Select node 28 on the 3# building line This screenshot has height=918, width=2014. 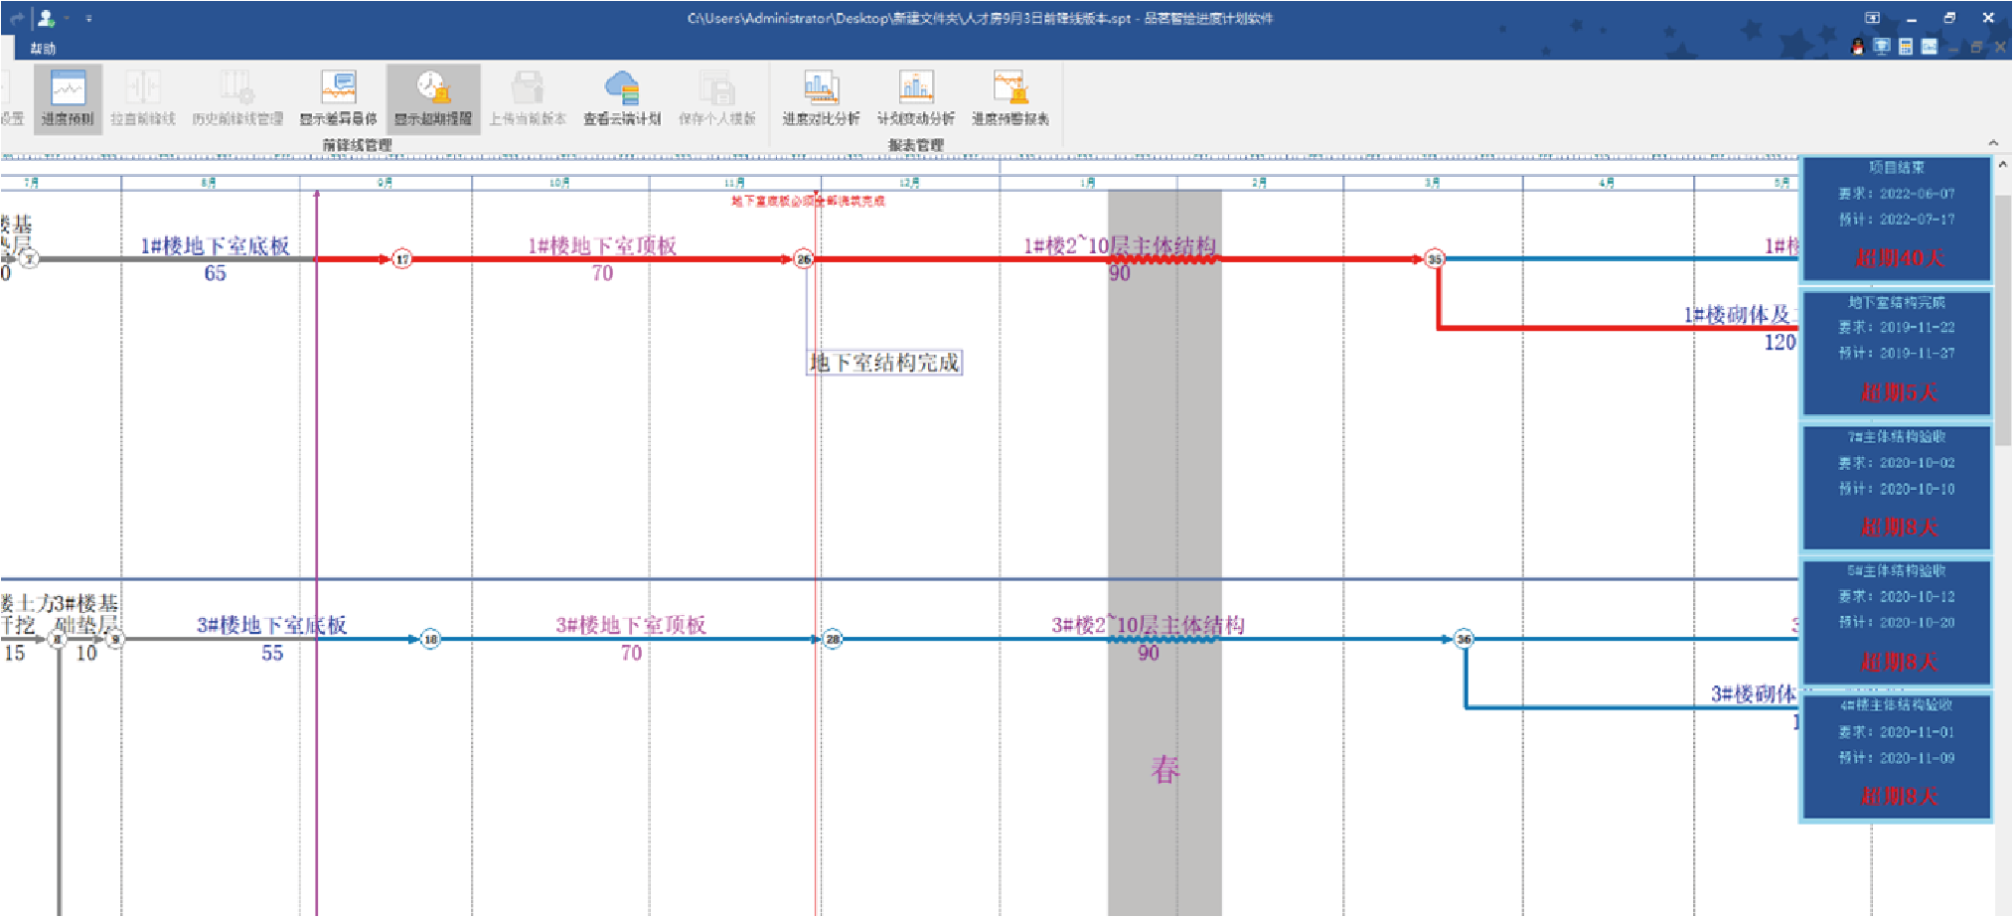click(x=833, y=640)
